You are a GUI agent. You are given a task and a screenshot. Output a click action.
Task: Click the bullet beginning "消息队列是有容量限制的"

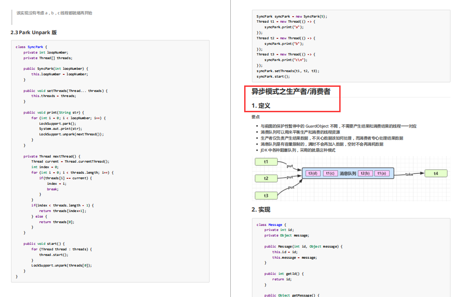tap(322, 144)
